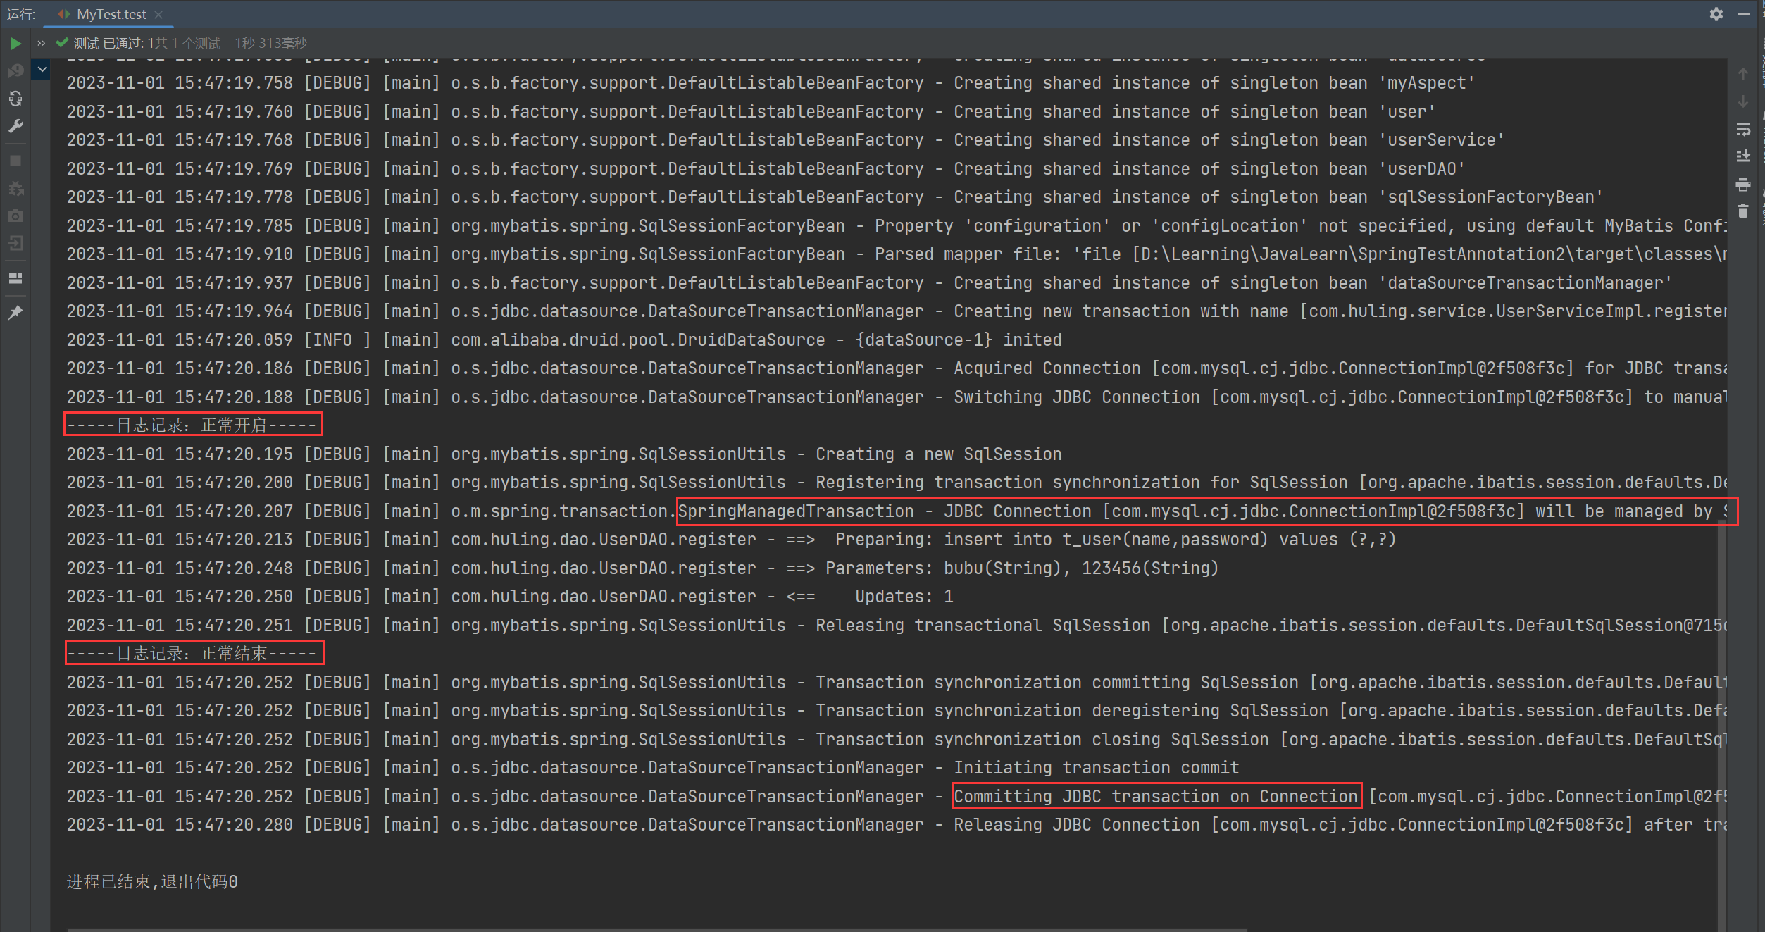Open the wrench run configuration icon
1765x932 pixels.
15,126
